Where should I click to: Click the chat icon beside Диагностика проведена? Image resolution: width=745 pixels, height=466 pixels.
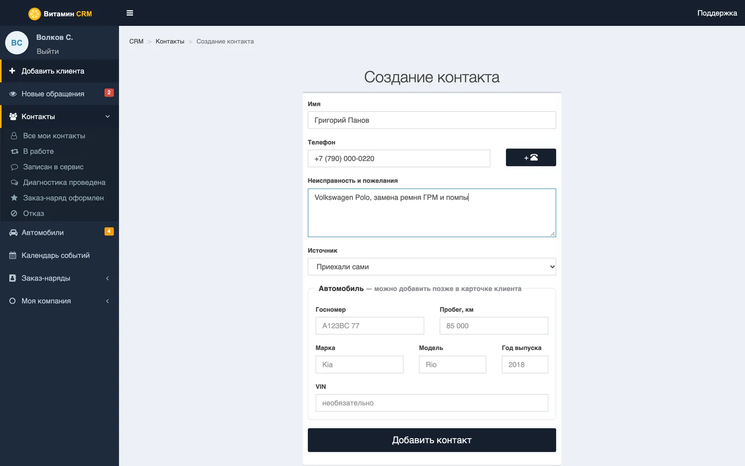[14, 182]
